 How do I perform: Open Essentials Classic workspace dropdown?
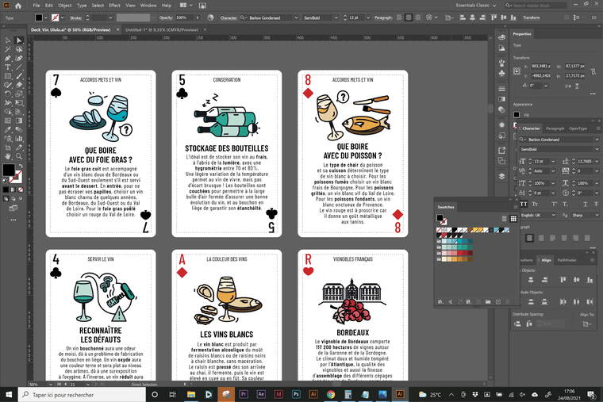pos(476,6)
